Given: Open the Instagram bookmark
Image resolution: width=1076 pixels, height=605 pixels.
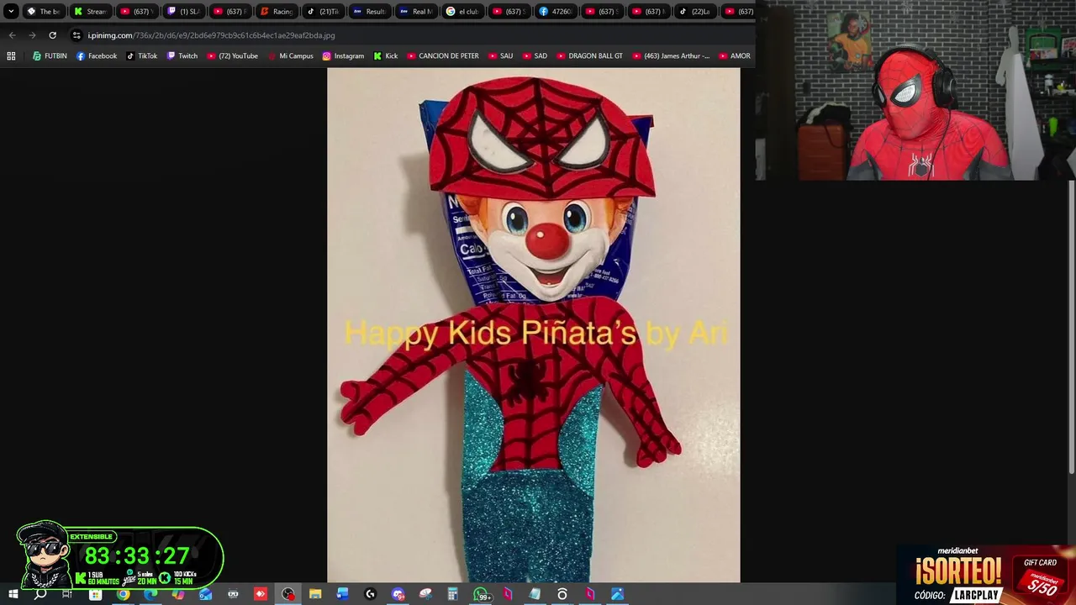Looking at the screenshot, I should tap(343, 56).
